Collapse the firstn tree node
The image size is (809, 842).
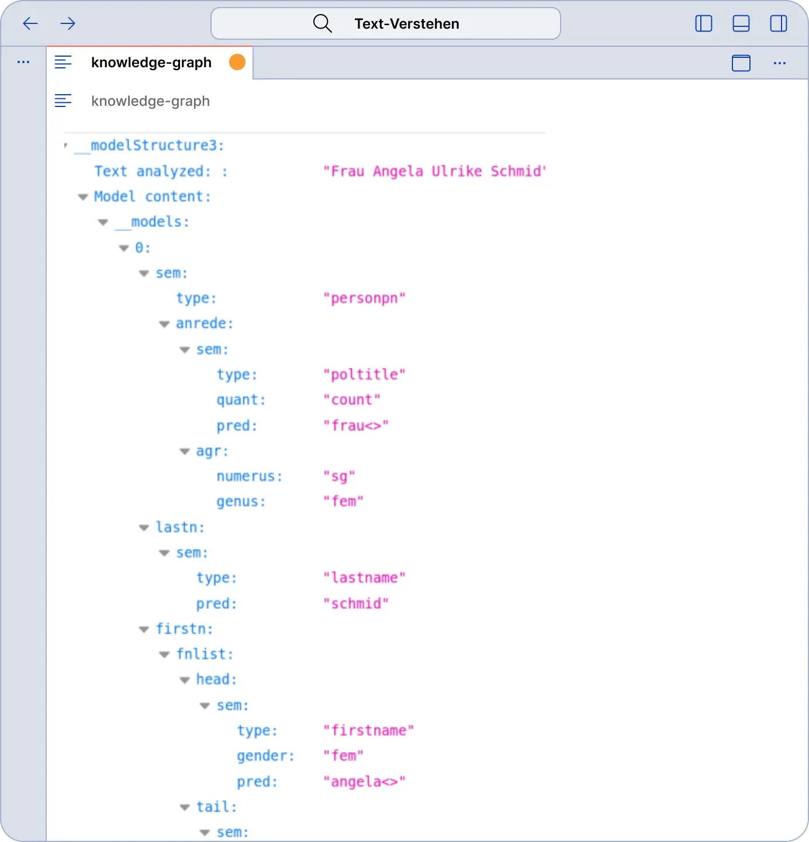(x=144, y=629)
